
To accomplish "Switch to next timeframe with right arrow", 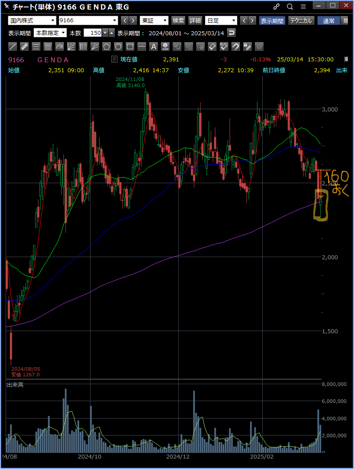I will 252,20.
